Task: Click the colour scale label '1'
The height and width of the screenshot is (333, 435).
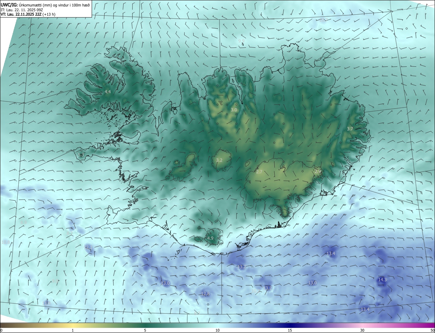Action: 73,330
